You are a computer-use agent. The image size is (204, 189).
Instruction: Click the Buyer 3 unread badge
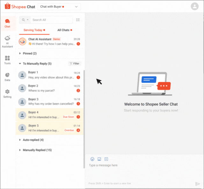[x=78, y=104]
